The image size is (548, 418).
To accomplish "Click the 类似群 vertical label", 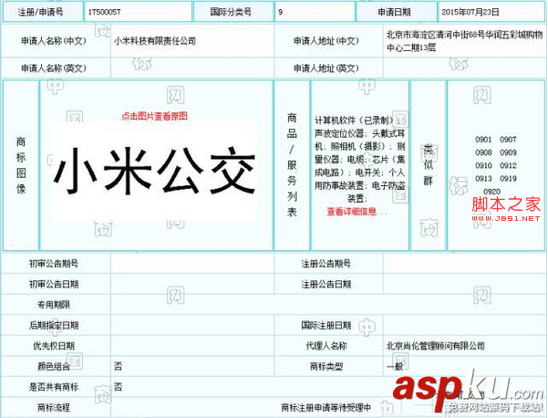I will click(429, 164).
